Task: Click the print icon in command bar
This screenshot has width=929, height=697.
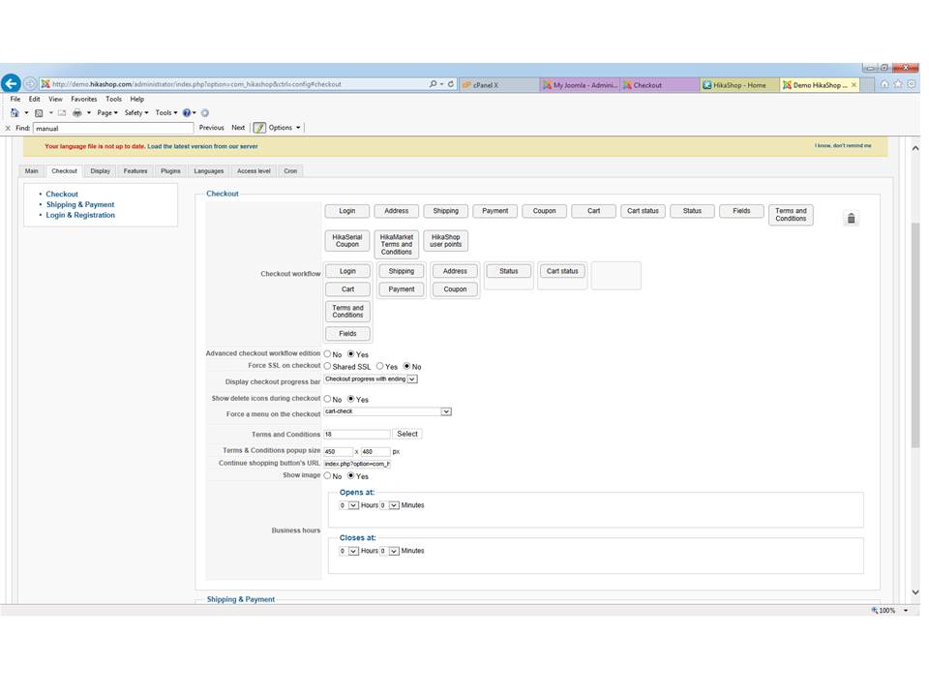Action: [76, 112]
